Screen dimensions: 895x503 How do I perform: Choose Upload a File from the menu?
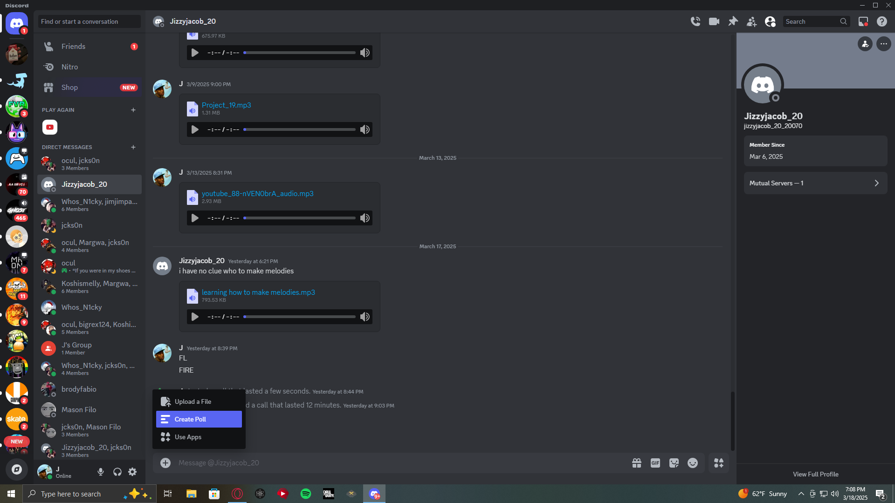199,401
